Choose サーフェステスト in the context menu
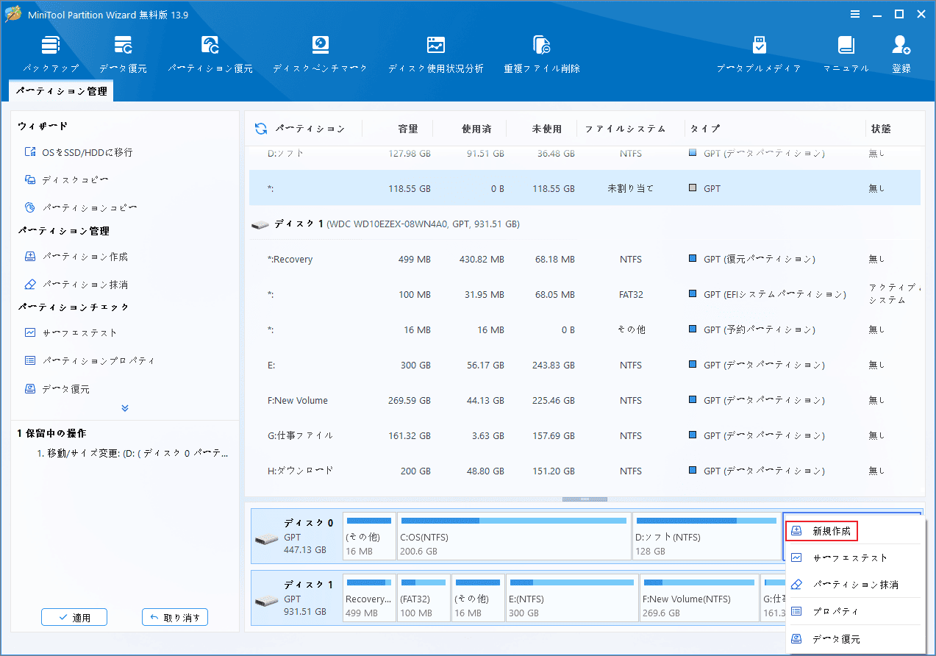Viewport: 936px width, 656px height. [x=854, y=558]
